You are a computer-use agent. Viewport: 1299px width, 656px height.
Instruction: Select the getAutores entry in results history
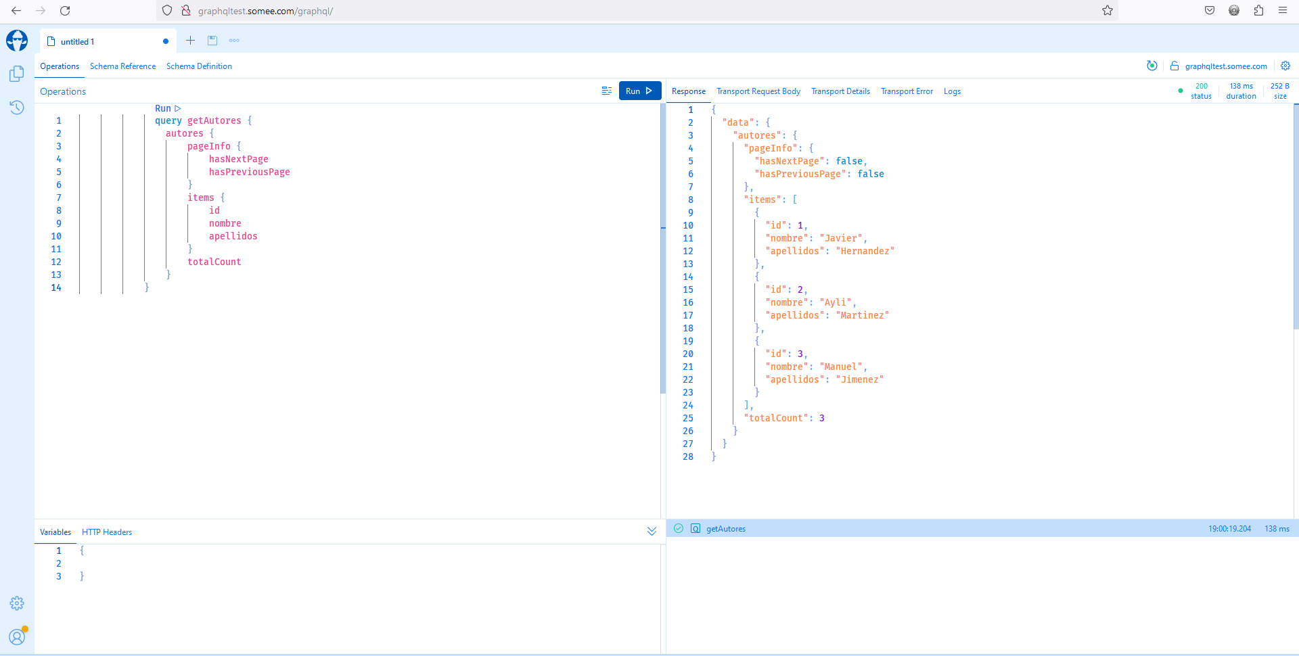[x=725, y=528]
